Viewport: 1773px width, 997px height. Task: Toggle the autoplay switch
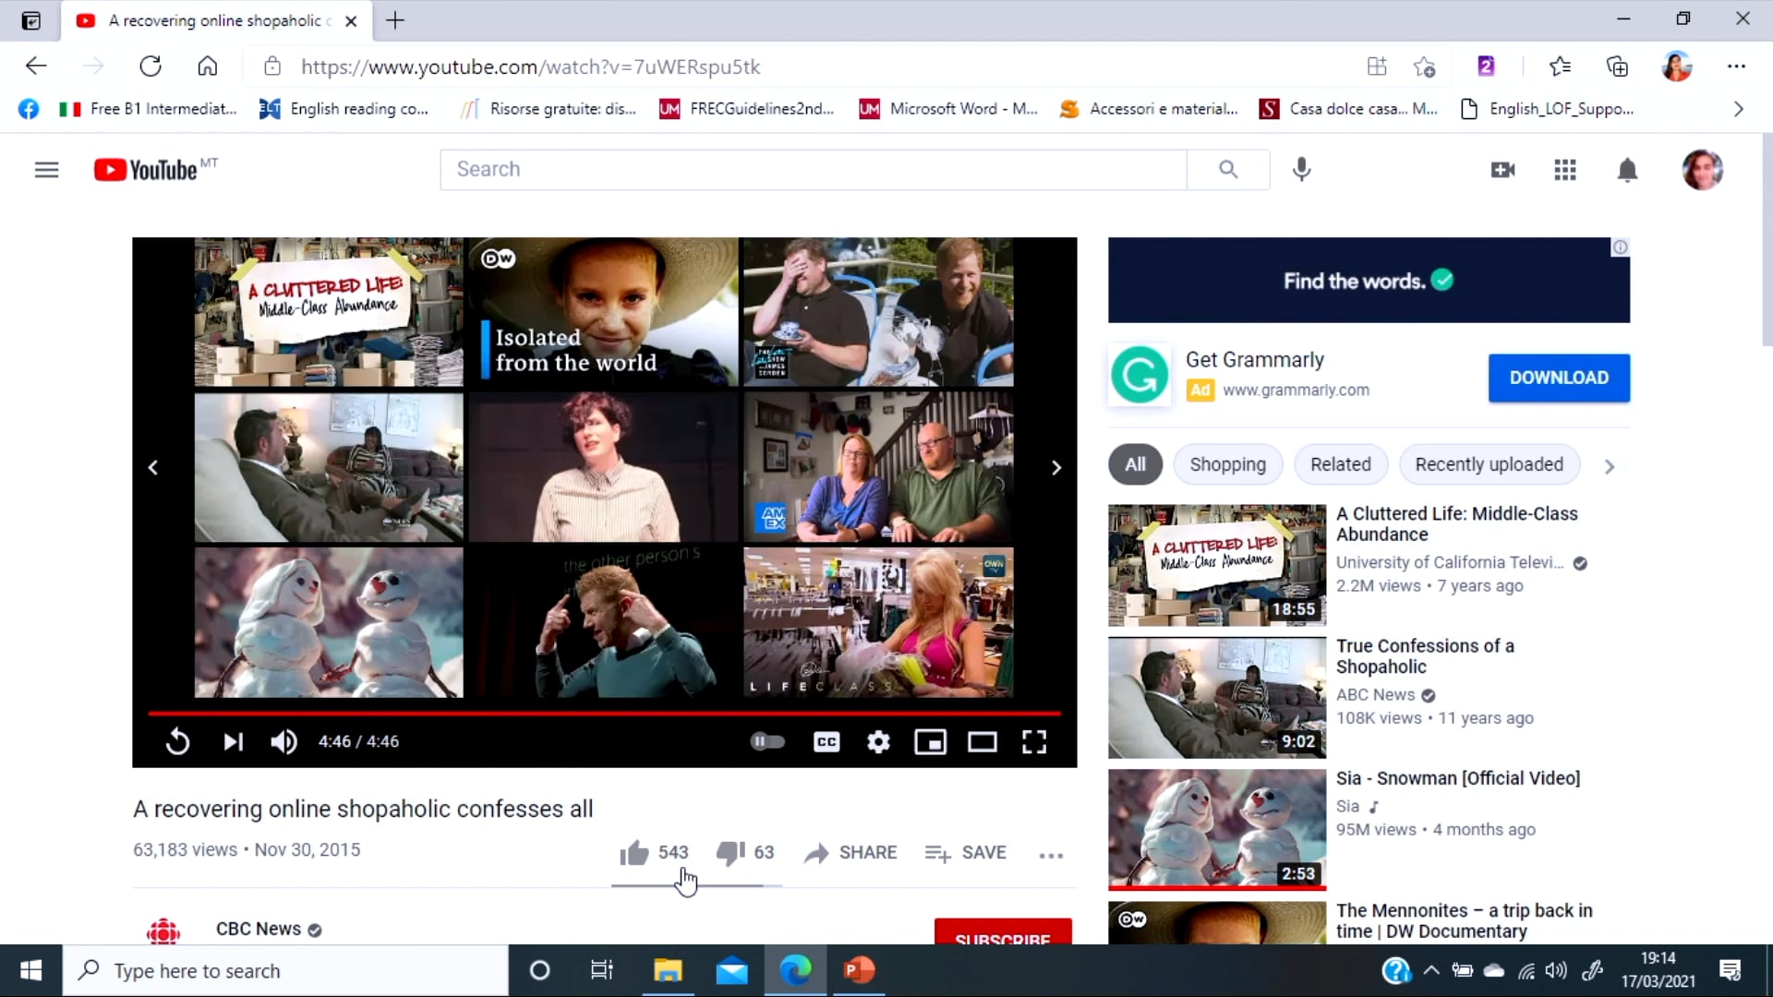click(767, 742)
